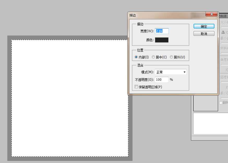Cancel the stroke dialog via 取消
Screen dimensions: 228x163
click(x=204, y=33)
